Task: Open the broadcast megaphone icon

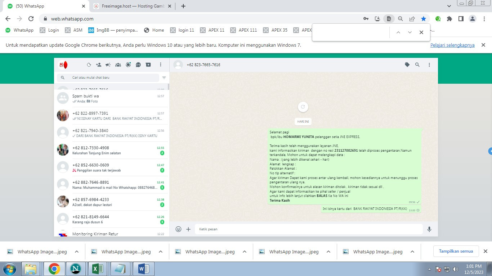Action: pyautogui.click(x=108, y=65)
